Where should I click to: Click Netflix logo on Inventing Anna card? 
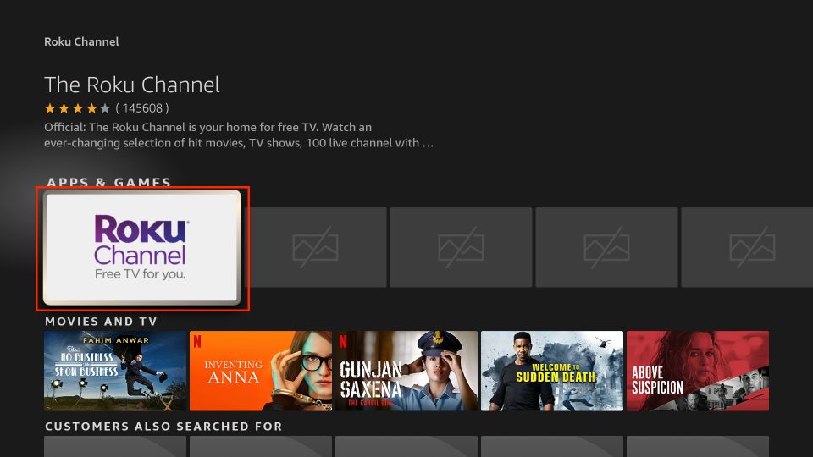coord(197,341)
